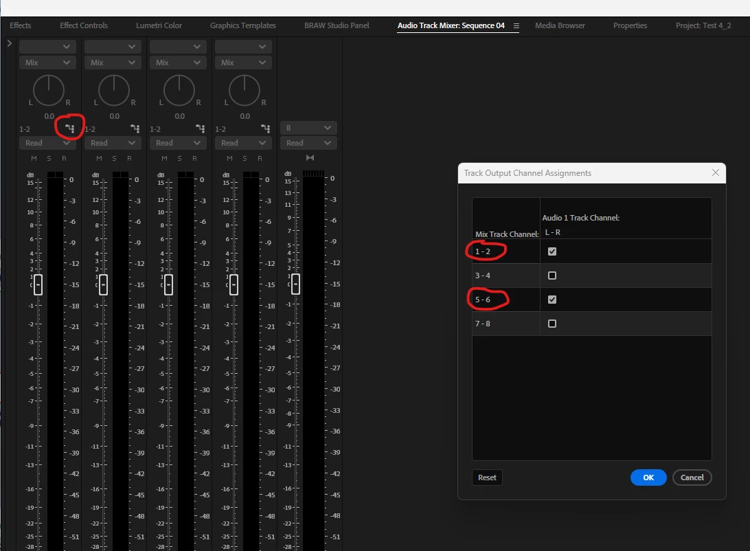The height and width of the screenshot is (551, 750).
Task: Open third track's Read automation mode dropdown
Action: (x=177, y=143)
